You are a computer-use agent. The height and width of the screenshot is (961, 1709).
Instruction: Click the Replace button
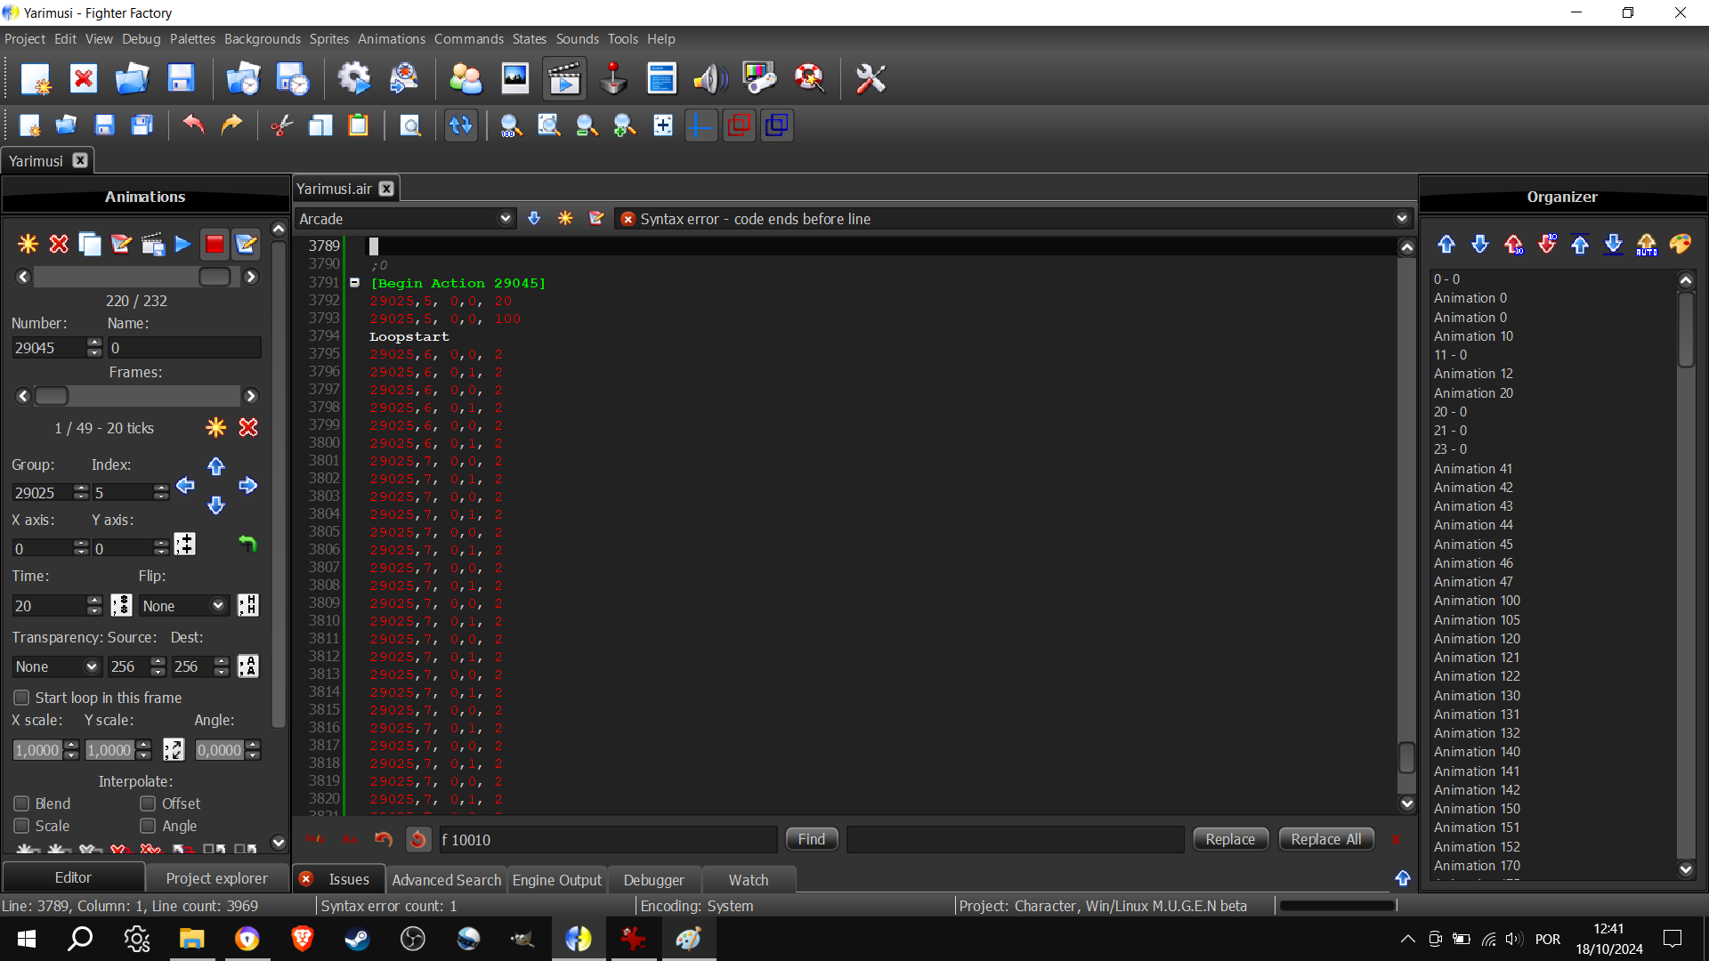(x=1230, y=839)
